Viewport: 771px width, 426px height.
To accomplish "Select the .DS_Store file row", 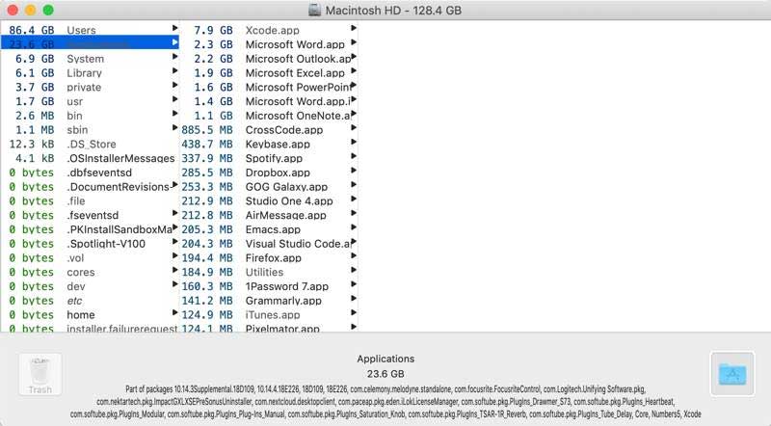I will point(90,145).
